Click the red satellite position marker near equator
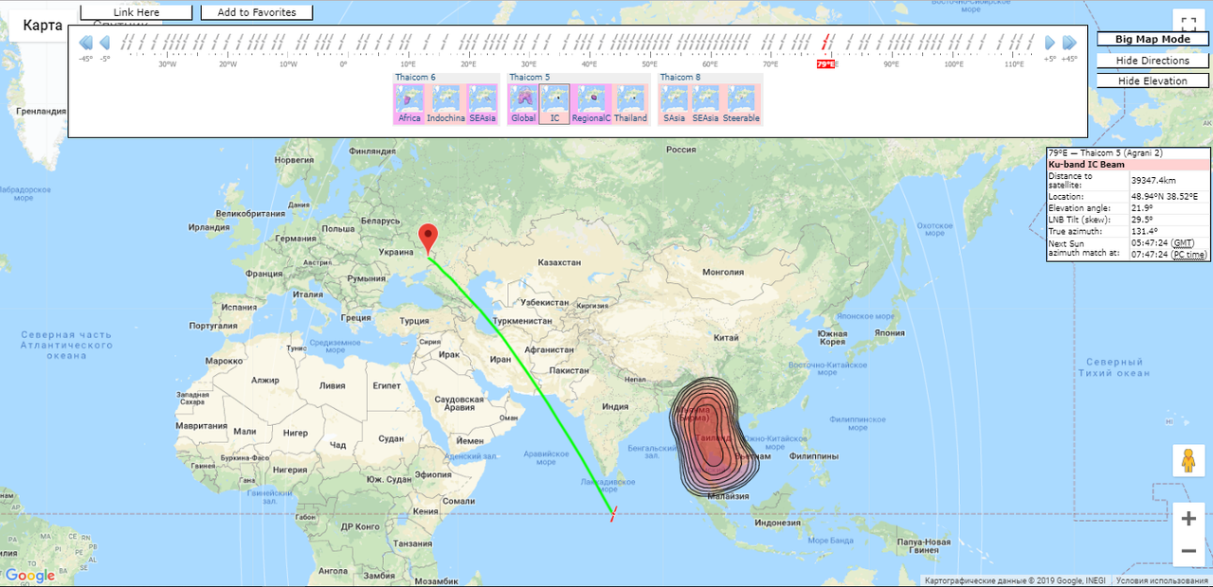 614,514
